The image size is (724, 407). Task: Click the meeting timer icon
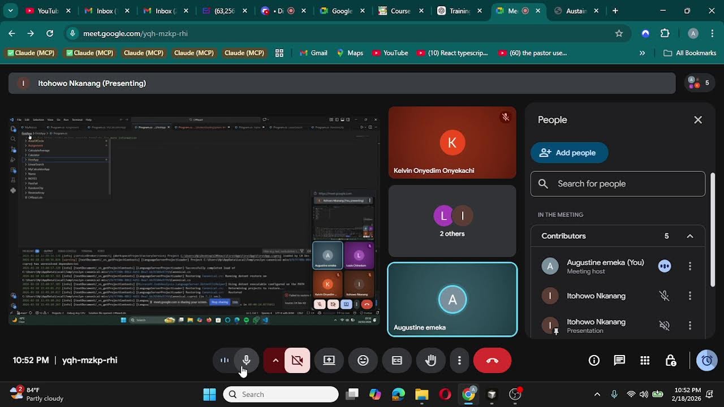pyautogui.click(x=706, y=360)
